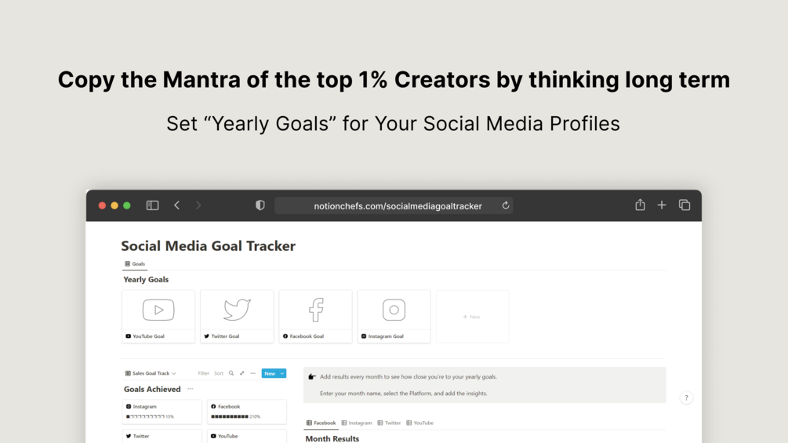Open the dropdown arrow beside New button

[x=282, y=373]
